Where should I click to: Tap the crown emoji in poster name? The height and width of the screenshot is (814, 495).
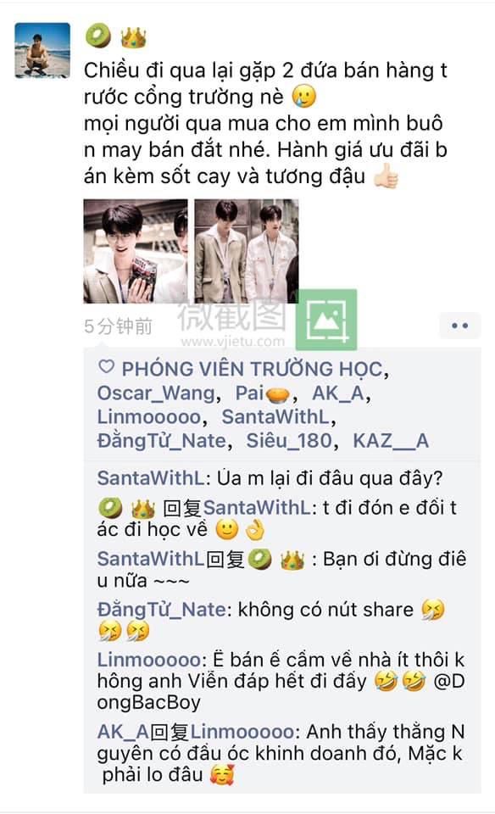point(133,37)
